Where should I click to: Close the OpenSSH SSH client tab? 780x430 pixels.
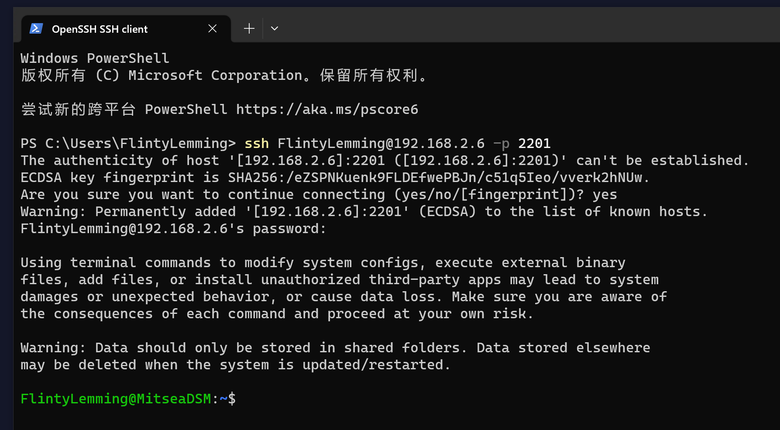pos(213,29)
